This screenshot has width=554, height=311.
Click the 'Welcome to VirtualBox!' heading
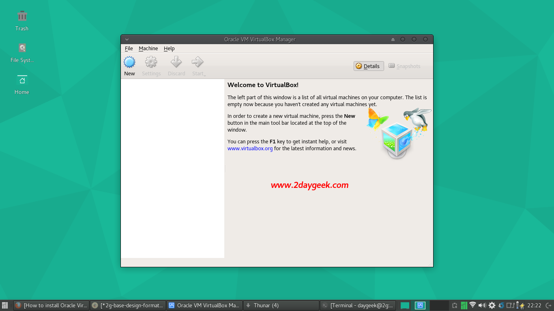(263, 85)
